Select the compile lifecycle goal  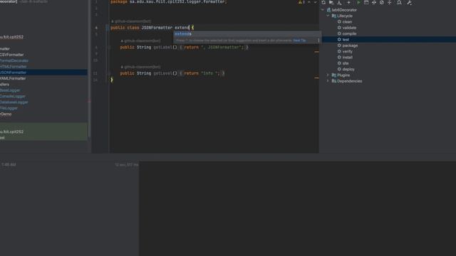pos(349,33)
